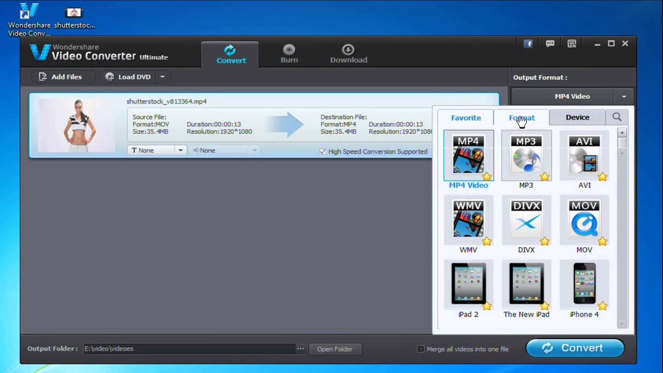Select the MP4 Video format icon
663x373 pixels.
[x=468, y=155]
